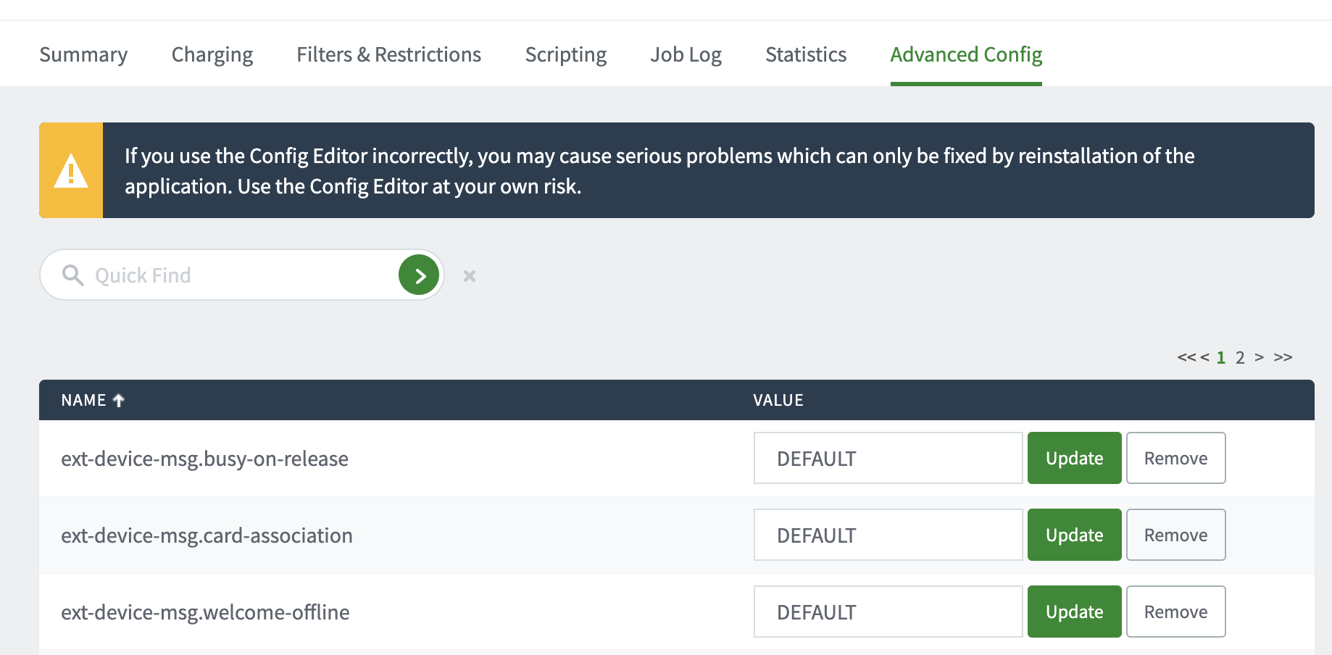Image resolution: width=1332 pixels, height=655 pixels.
Task: Focus the Quick Find search box
Action: [x=239, y=275]
